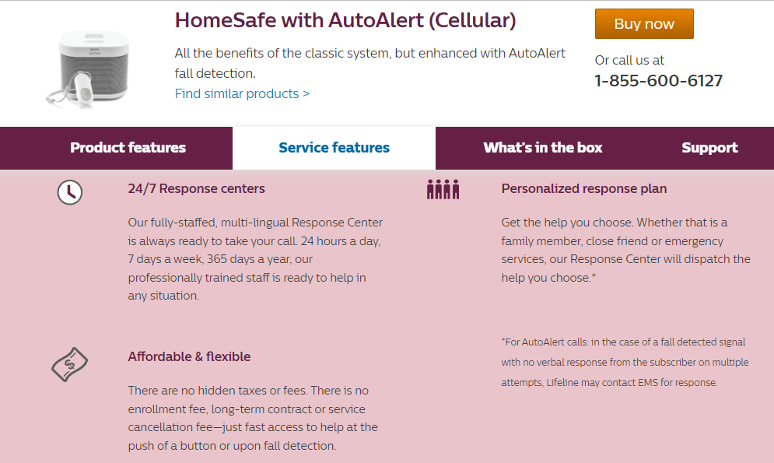Click the product description about AutoAlert fall detection
The height and width of the screenshot is (463, 774).
coord(369,63)
